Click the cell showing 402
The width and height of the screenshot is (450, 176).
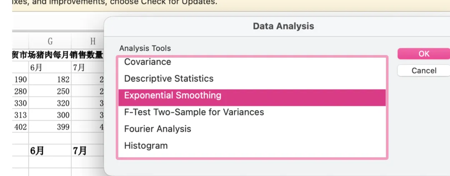[x=20, y=127]
